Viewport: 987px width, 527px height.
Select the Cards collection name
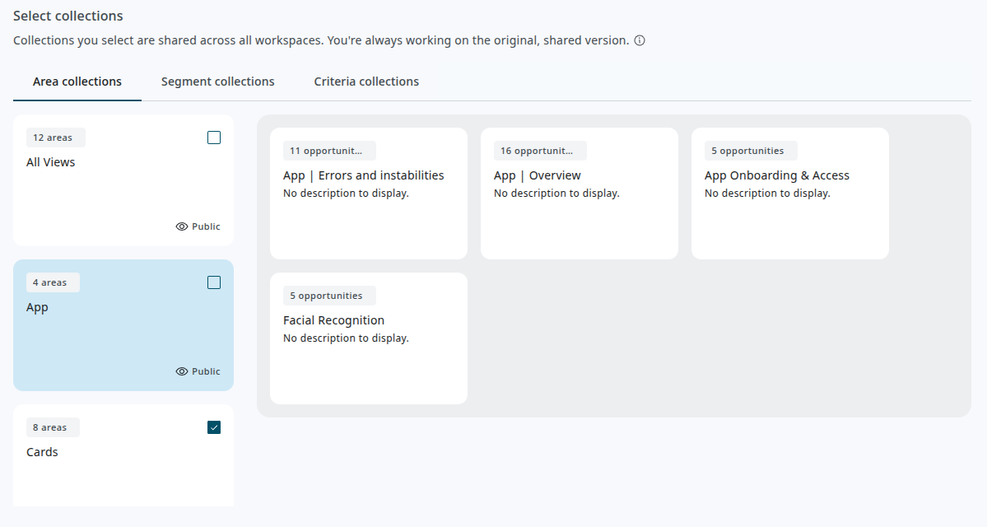tap(42, 452)
